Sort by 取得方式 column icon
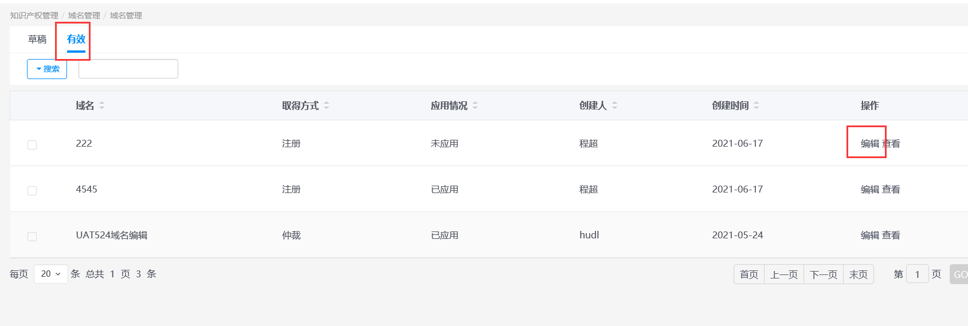The width and height of the screenshot is (968, 326). coord(327,105)
